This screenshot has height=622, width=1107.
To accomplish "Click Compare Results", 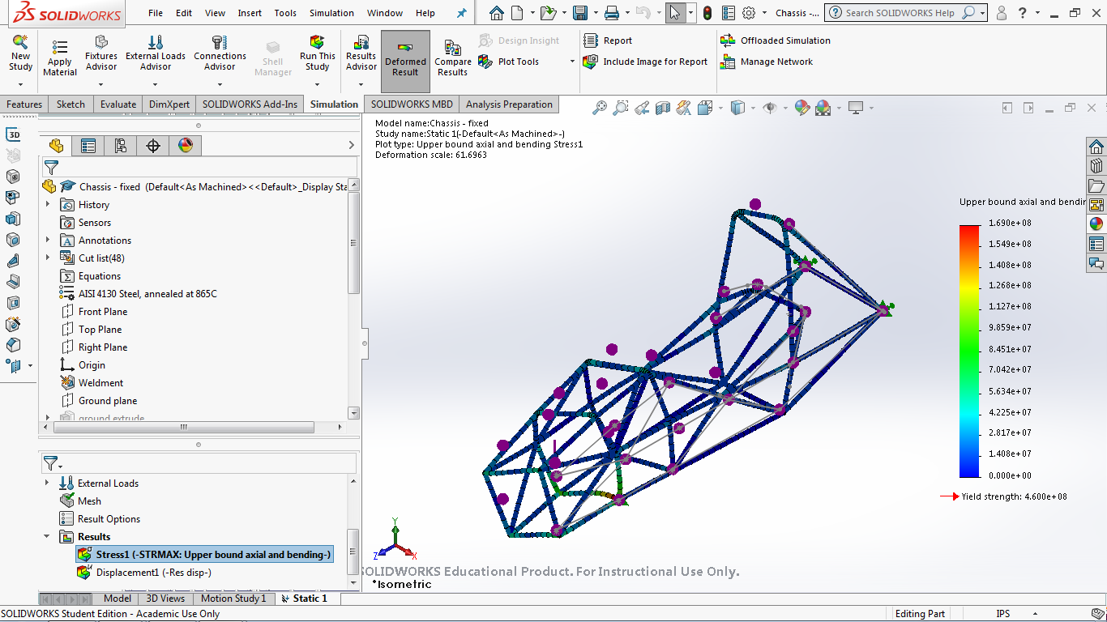I will pyautogui.click(x=452, y=58).
